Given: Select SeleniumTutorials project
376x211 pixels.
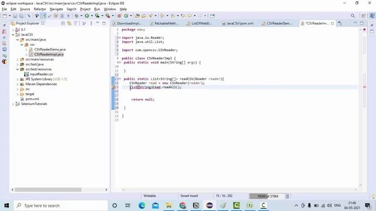Looking at the screenshot, I should click(x=34, y=104).
